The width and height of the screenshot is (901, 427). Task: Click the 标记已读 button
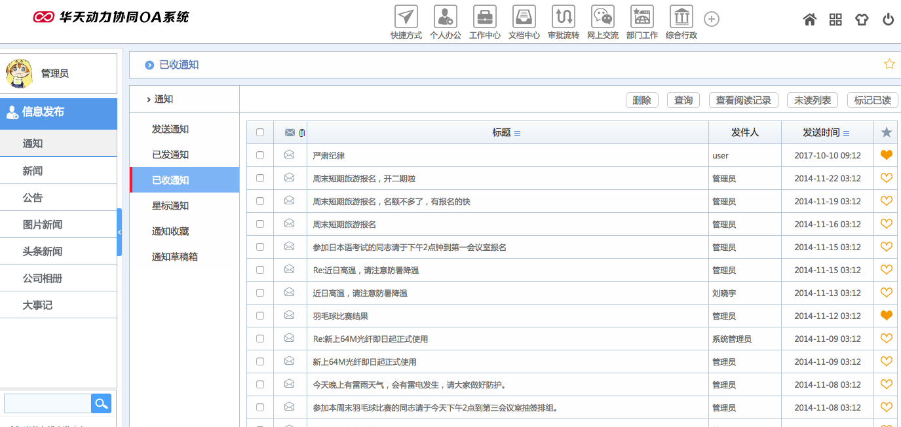(872, 100)
